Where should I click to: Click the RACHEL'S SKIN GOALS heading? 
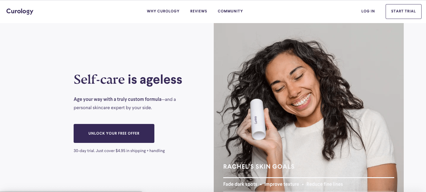pyautogui.click(x=259, y=167)
